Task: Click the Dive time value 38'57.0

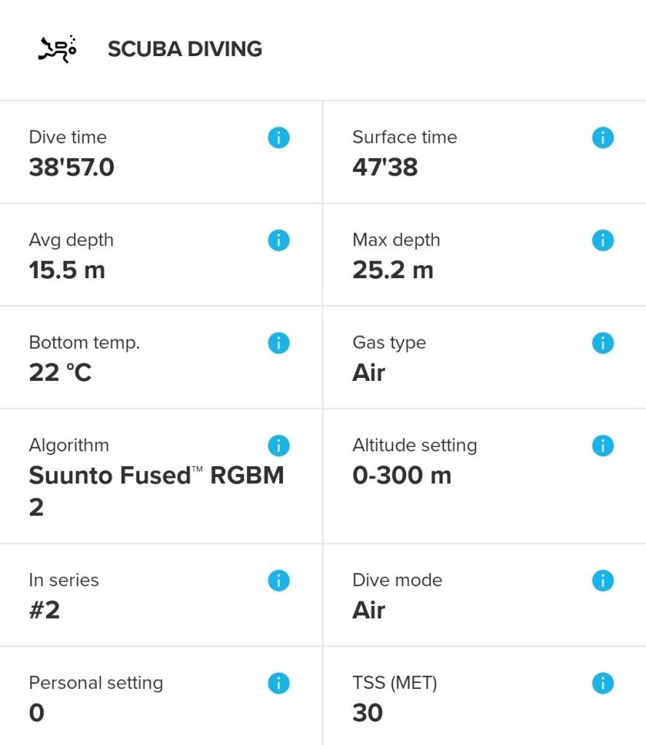Action: click(71, 167)
